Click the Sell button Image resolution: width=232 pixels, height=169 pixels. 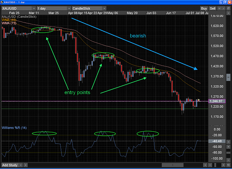tap(213, 9)
